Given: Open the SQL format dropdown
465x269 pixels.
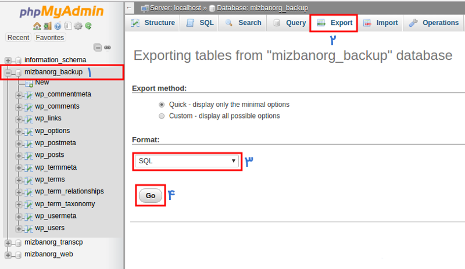Looking at the screenshot, I should pos(187,161).
